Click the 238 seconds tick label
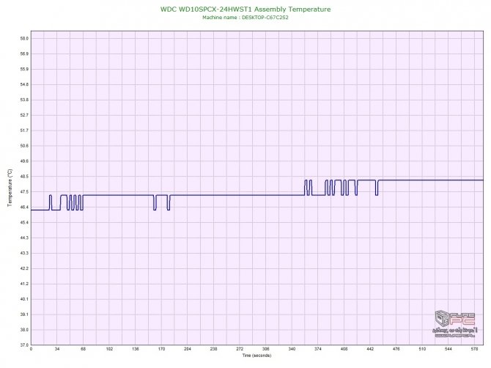The image size is (491, 368). pyautogui.click(x=213, y=349)
